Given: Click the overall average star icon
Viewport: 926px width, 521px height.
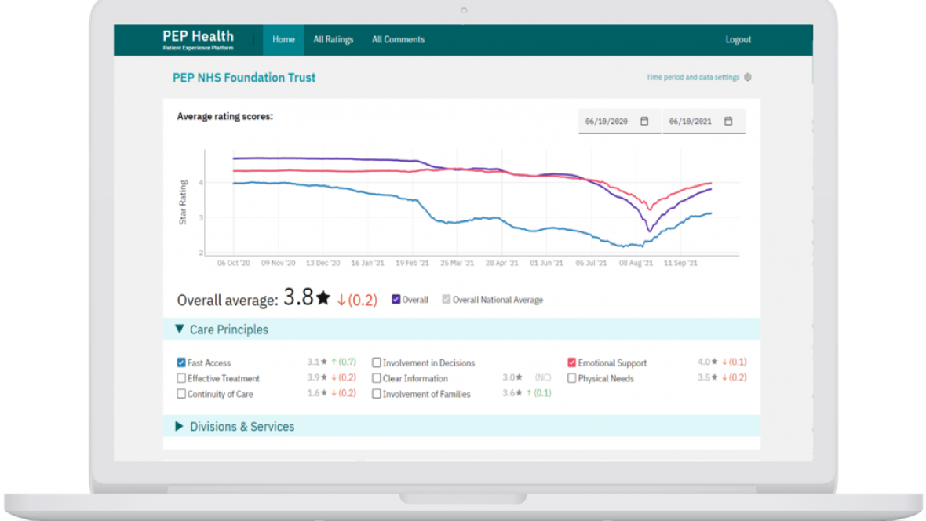Looking at the screenshot, I should tap(323, 298).
